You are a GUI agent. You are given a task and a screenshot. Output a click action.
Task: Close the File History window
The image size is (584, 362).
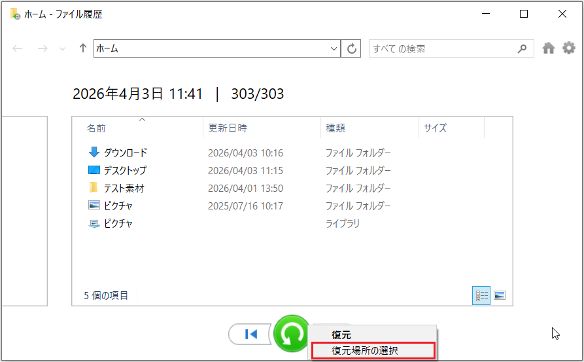pos(562,14)
